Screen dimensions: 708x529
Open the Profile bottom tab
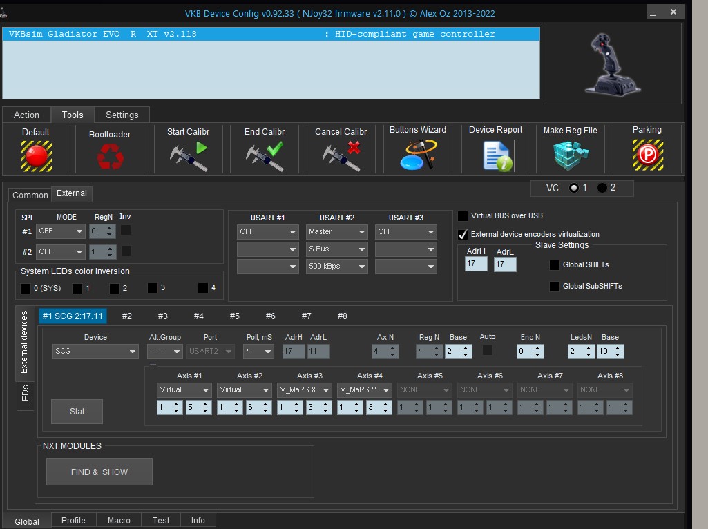click(x=73, y=521)
